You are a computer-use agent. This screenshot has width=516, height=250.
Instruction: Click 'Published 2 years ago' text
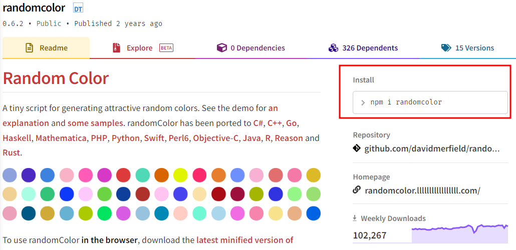click(118, 23)
